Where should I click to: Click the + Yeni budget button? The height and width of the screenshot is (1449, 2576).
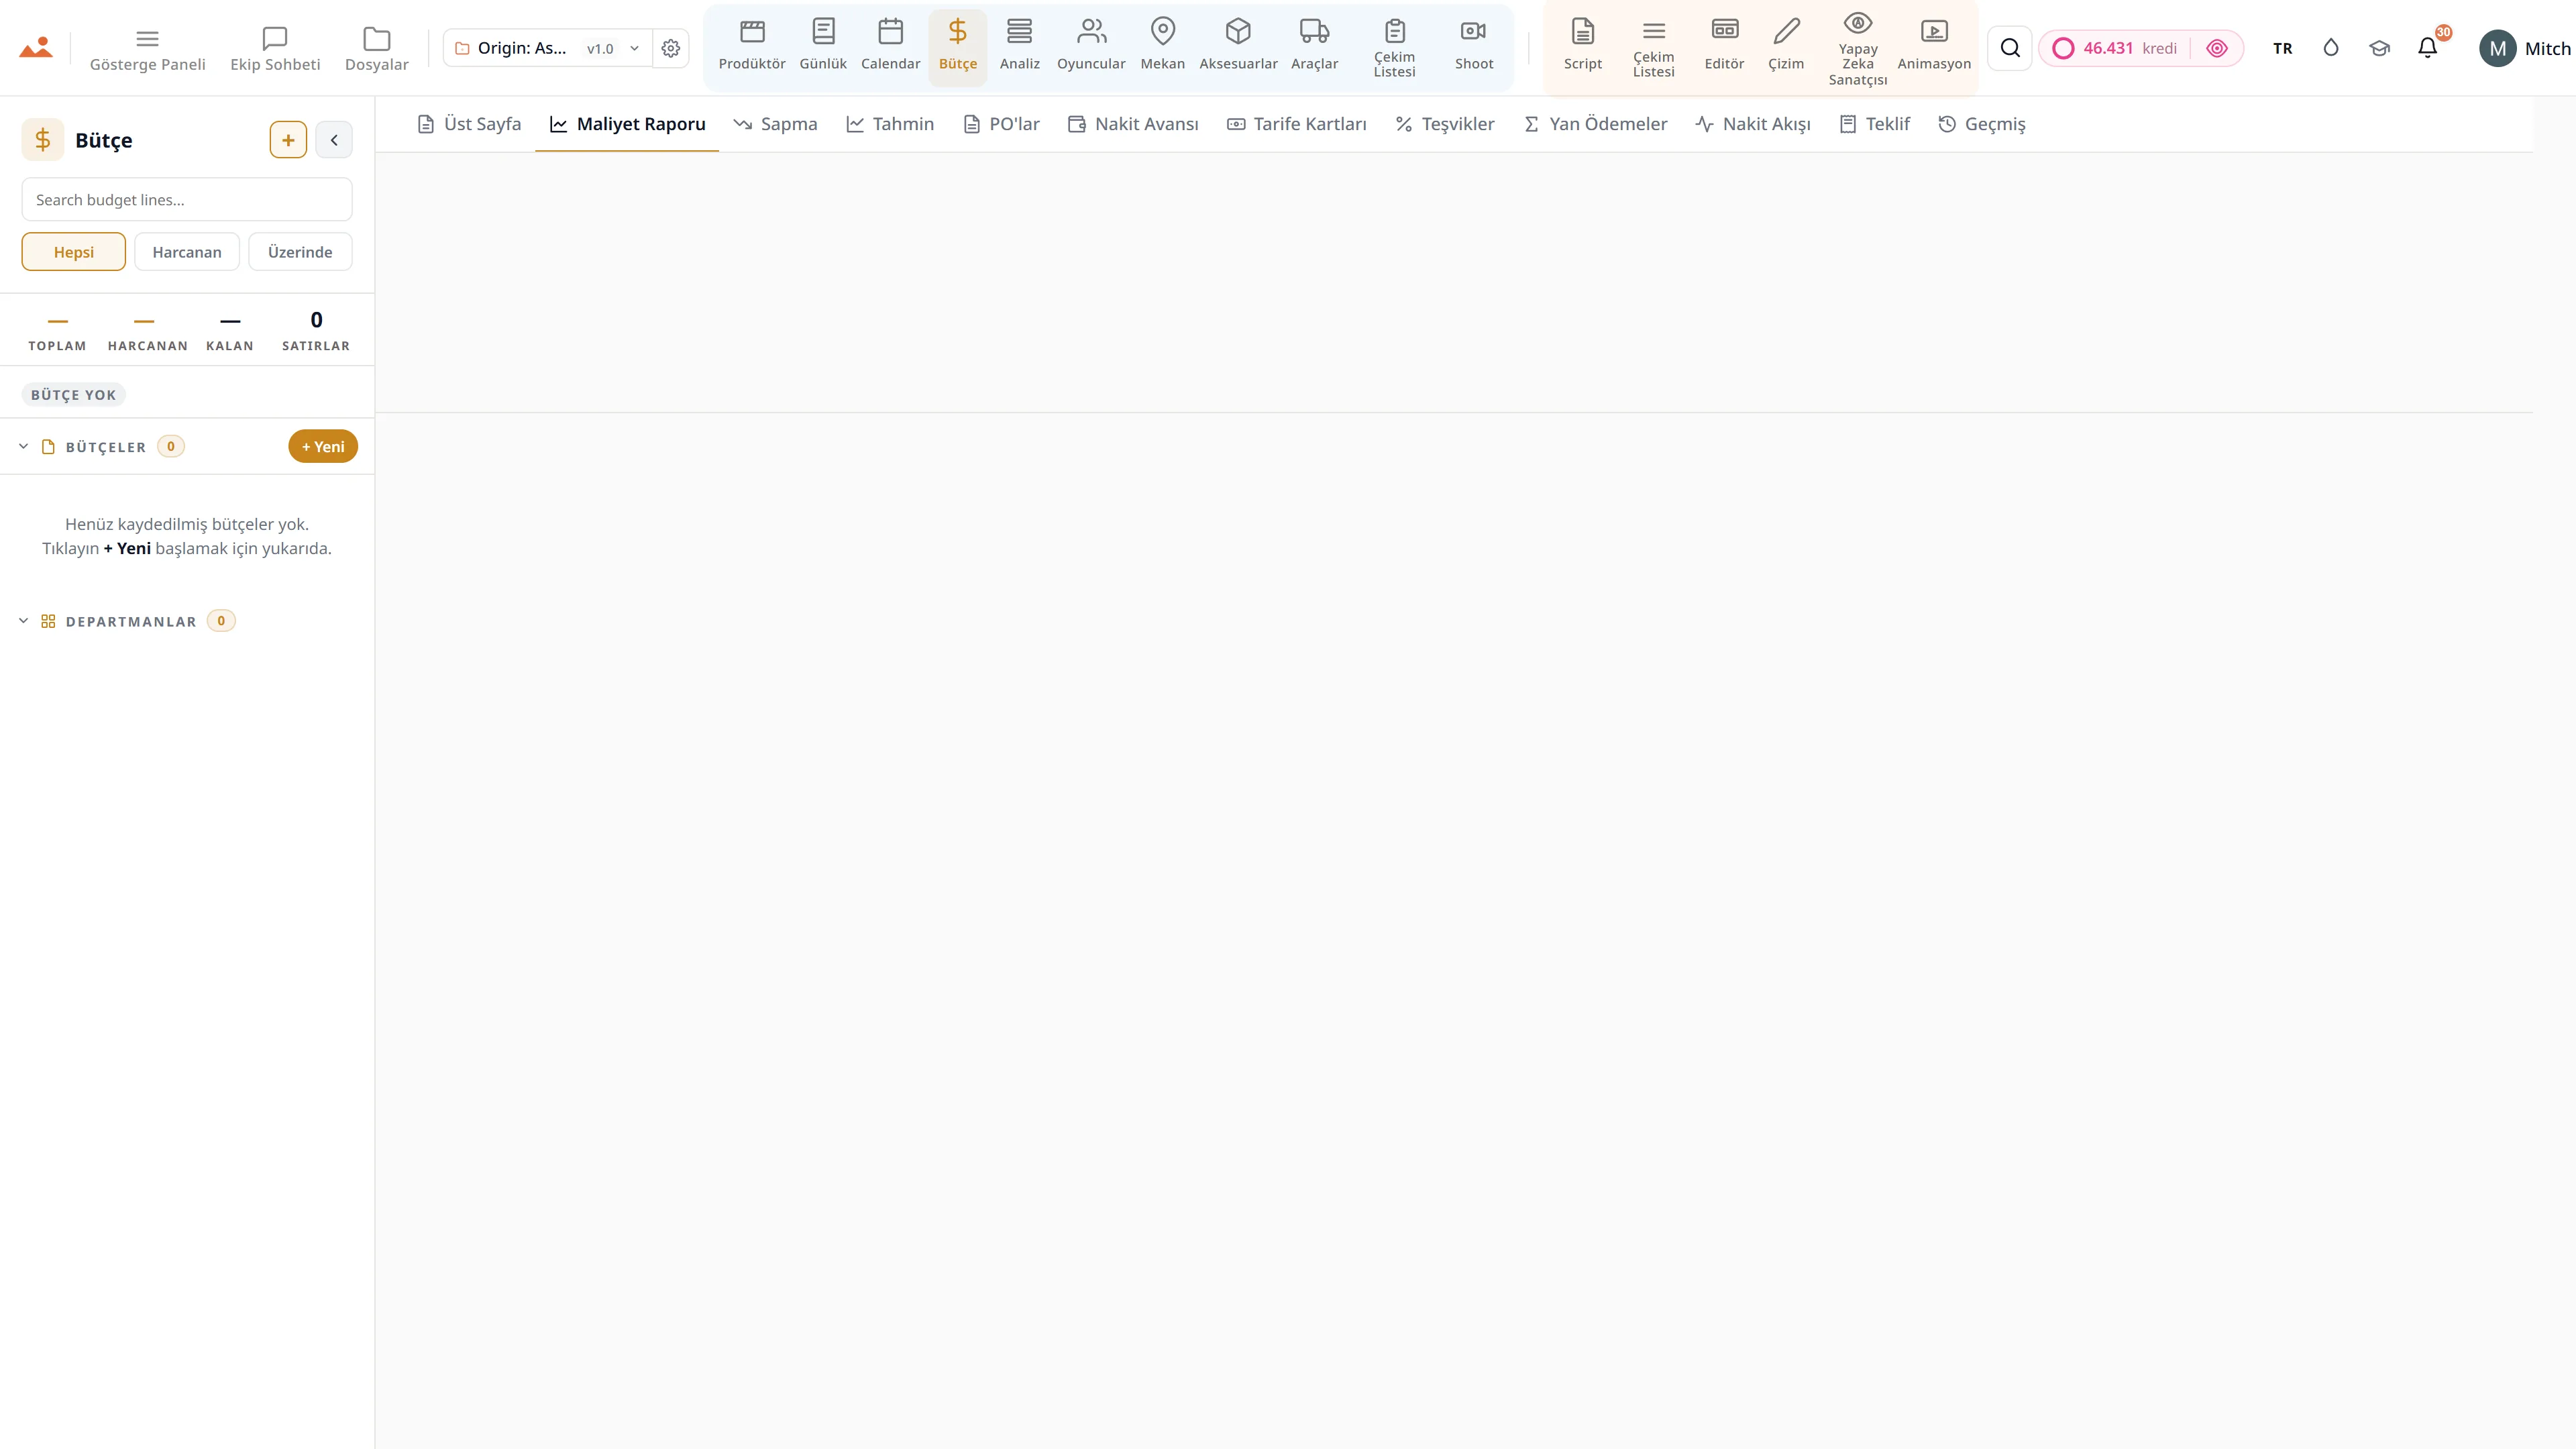[x=323, y=447]
